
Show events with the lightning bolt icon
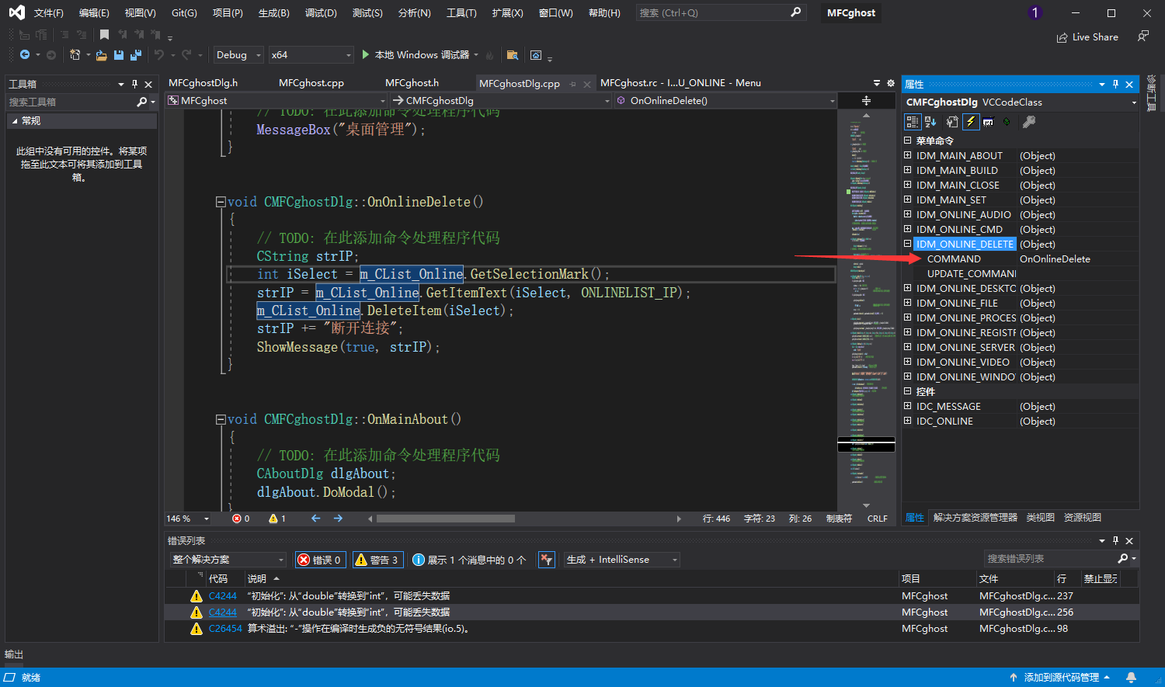(x=970, y=122)
